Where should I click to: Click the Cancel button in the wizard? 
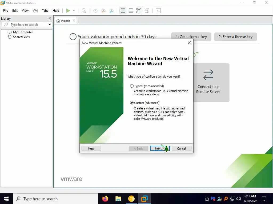click(181, 148)
